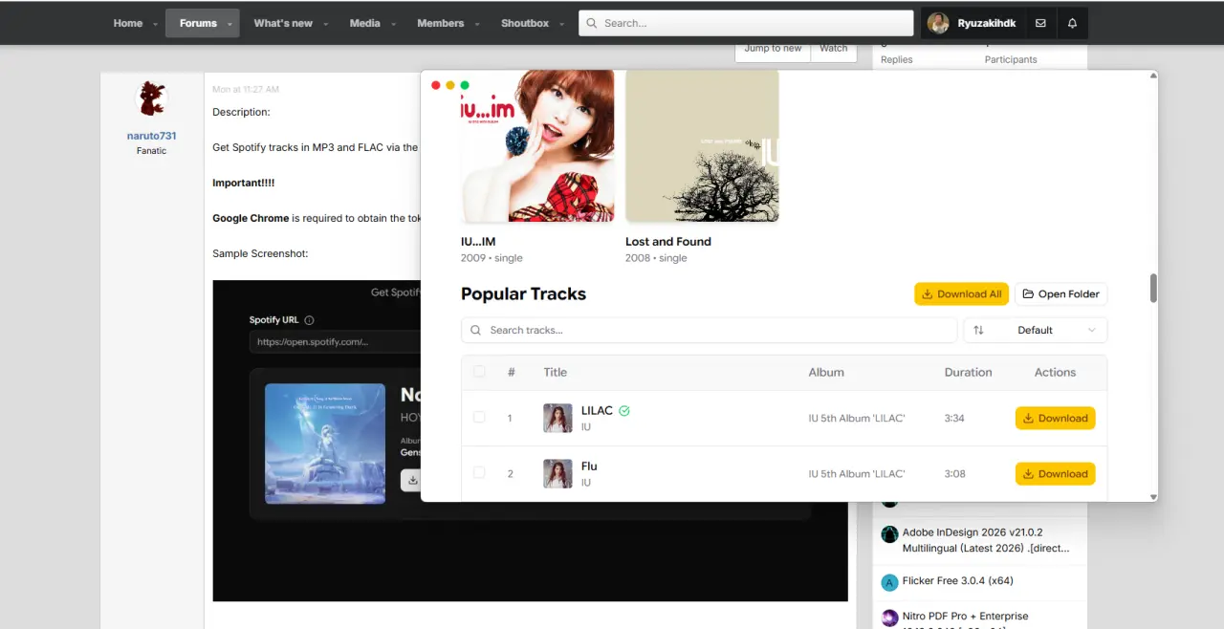The height and width of the screenshot is (629, 1224).
Task: Click naruto731's avatar image
Action: 151,99
